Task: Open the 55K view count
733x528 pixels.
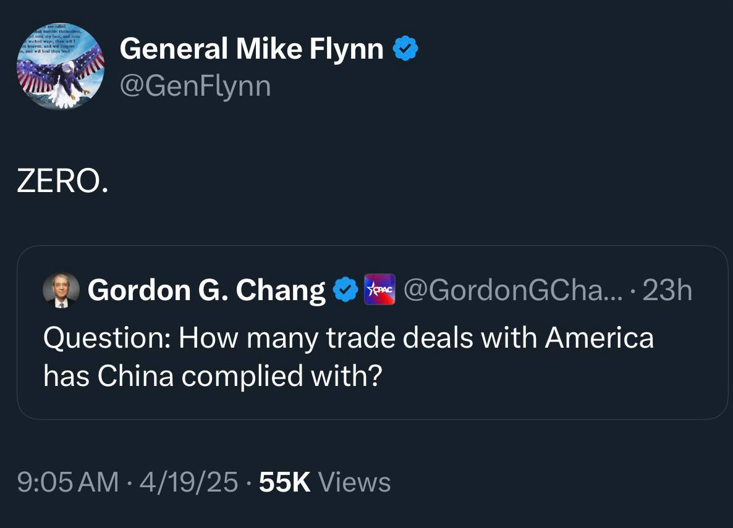Action: (285, 482)
